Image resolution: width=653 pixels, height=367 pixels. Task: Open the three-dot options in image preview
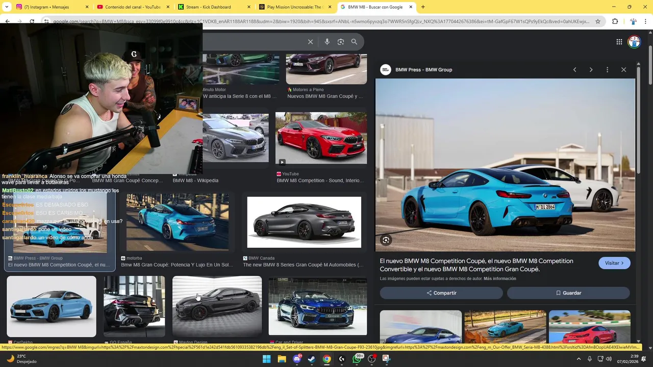[x=607, y=70]
